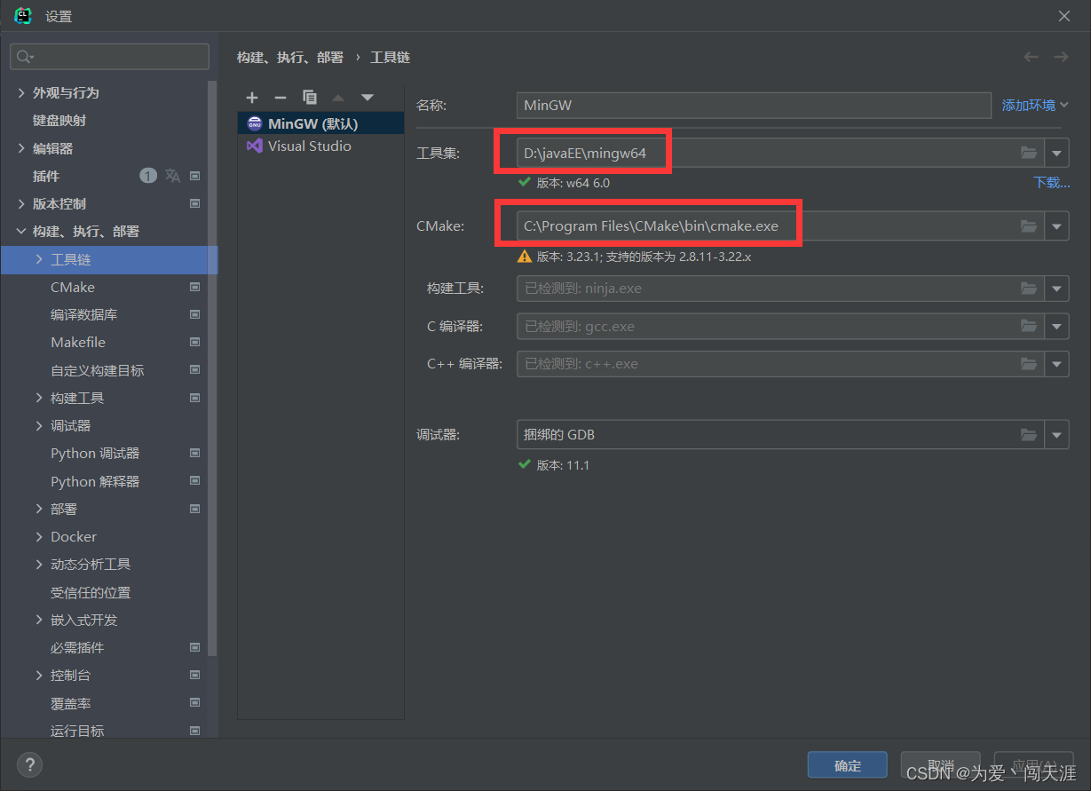Select CMake settings page
The height and width of the screenshot is (791, 1091).
point(73,287)
